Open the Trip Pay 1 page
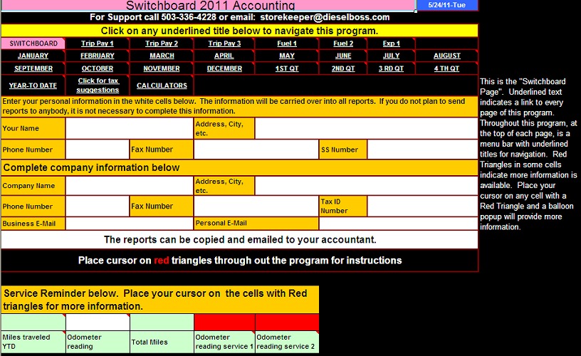 click(98, 43)
